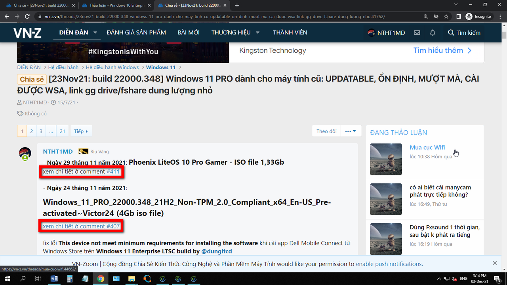Screen dimensions: 507x285
Task: Go to Windows 11 breadcrumb
Action: [161, 67]
